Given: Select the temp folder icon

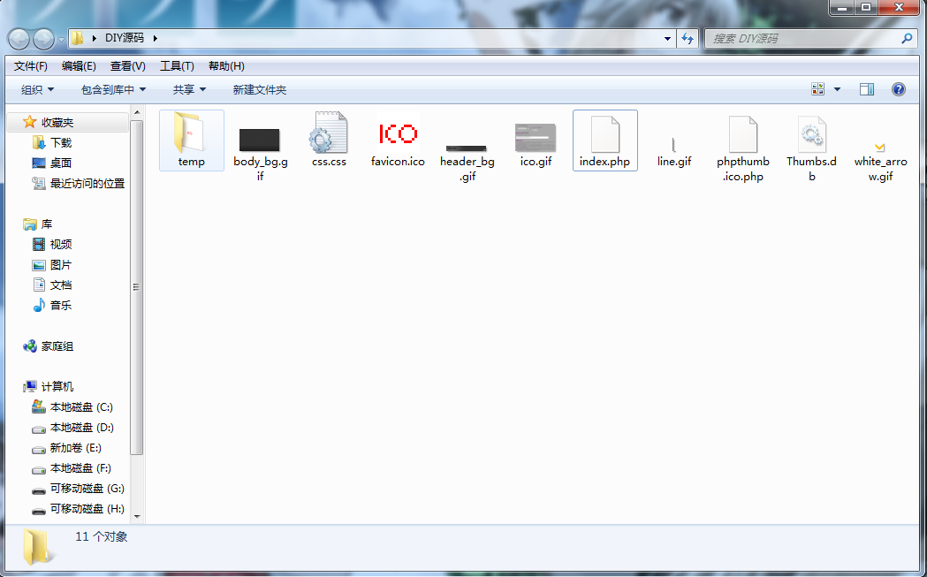Looking at the screenshot, I should tap(191, 133).
